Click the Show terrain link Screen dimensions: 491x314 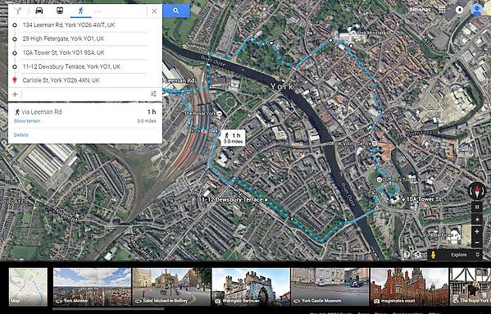[27, 121]
